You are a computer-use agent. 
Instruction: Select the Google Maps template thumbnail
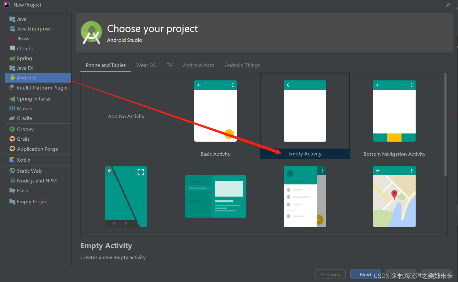click(394, 196)
